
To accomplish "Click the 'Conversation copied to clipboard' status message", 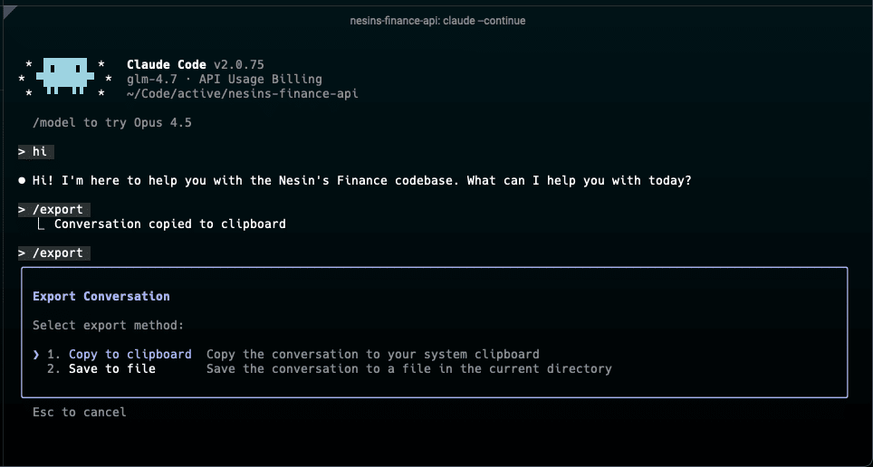I will point(170,224).
